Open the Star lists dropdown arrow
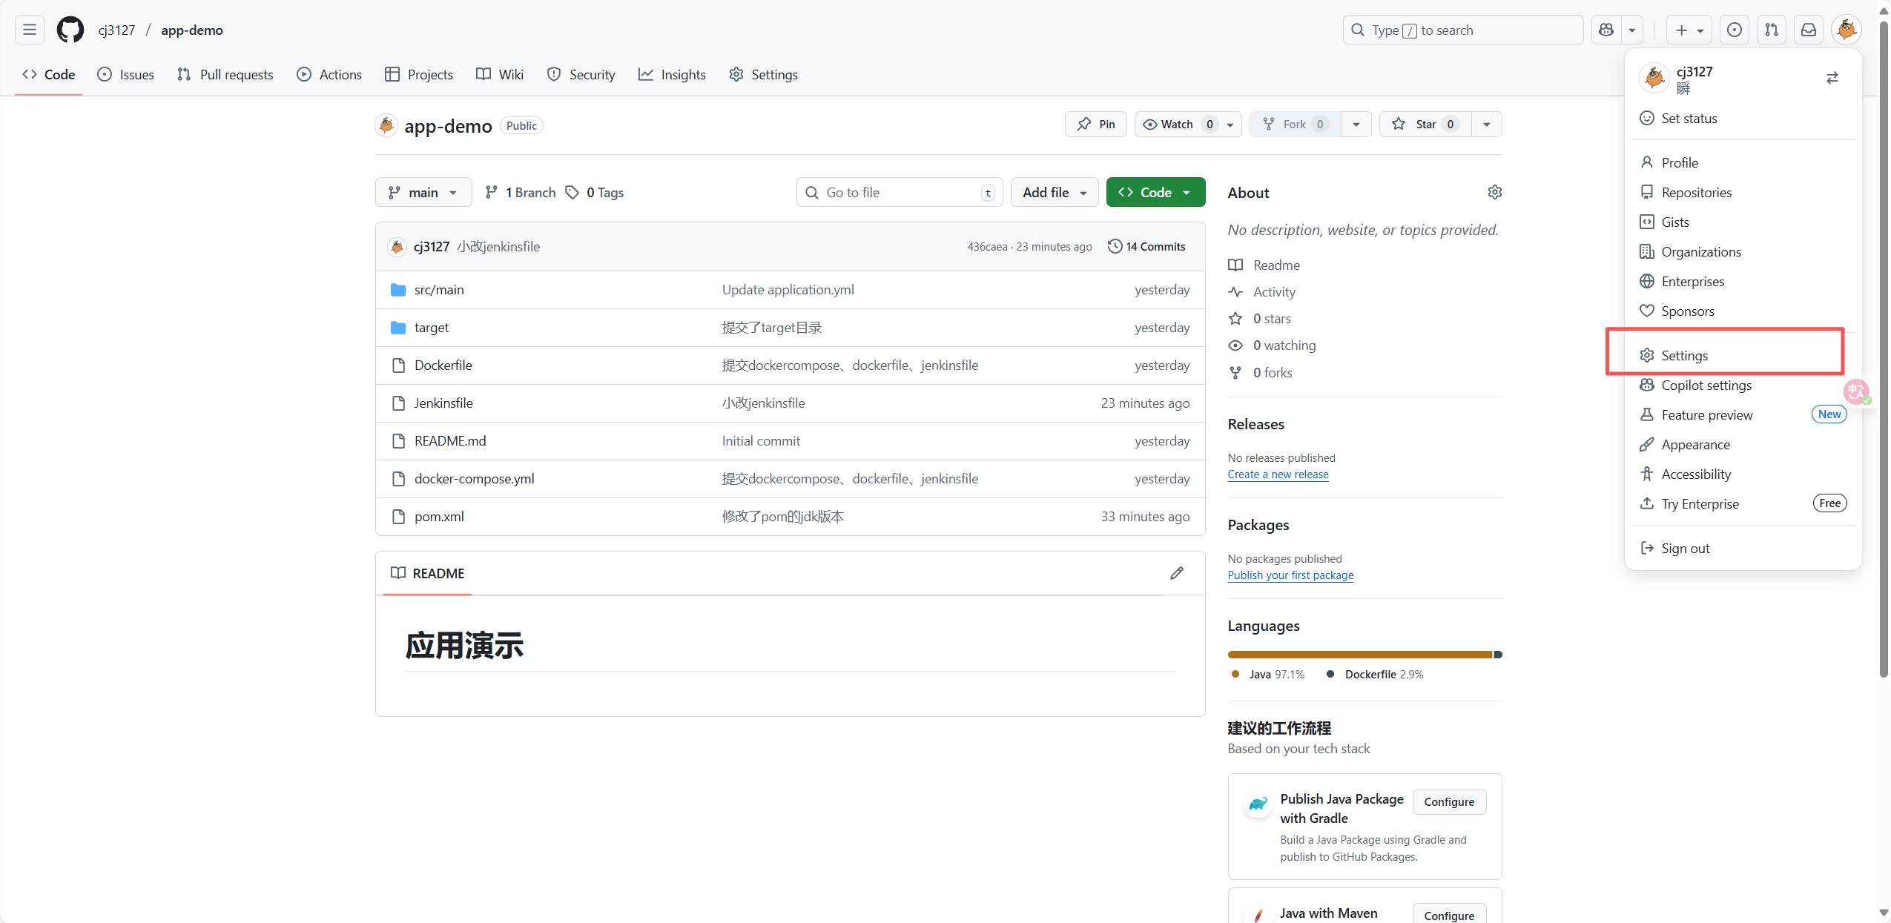Screen dimensions: 1891x923 (1487, 125)
